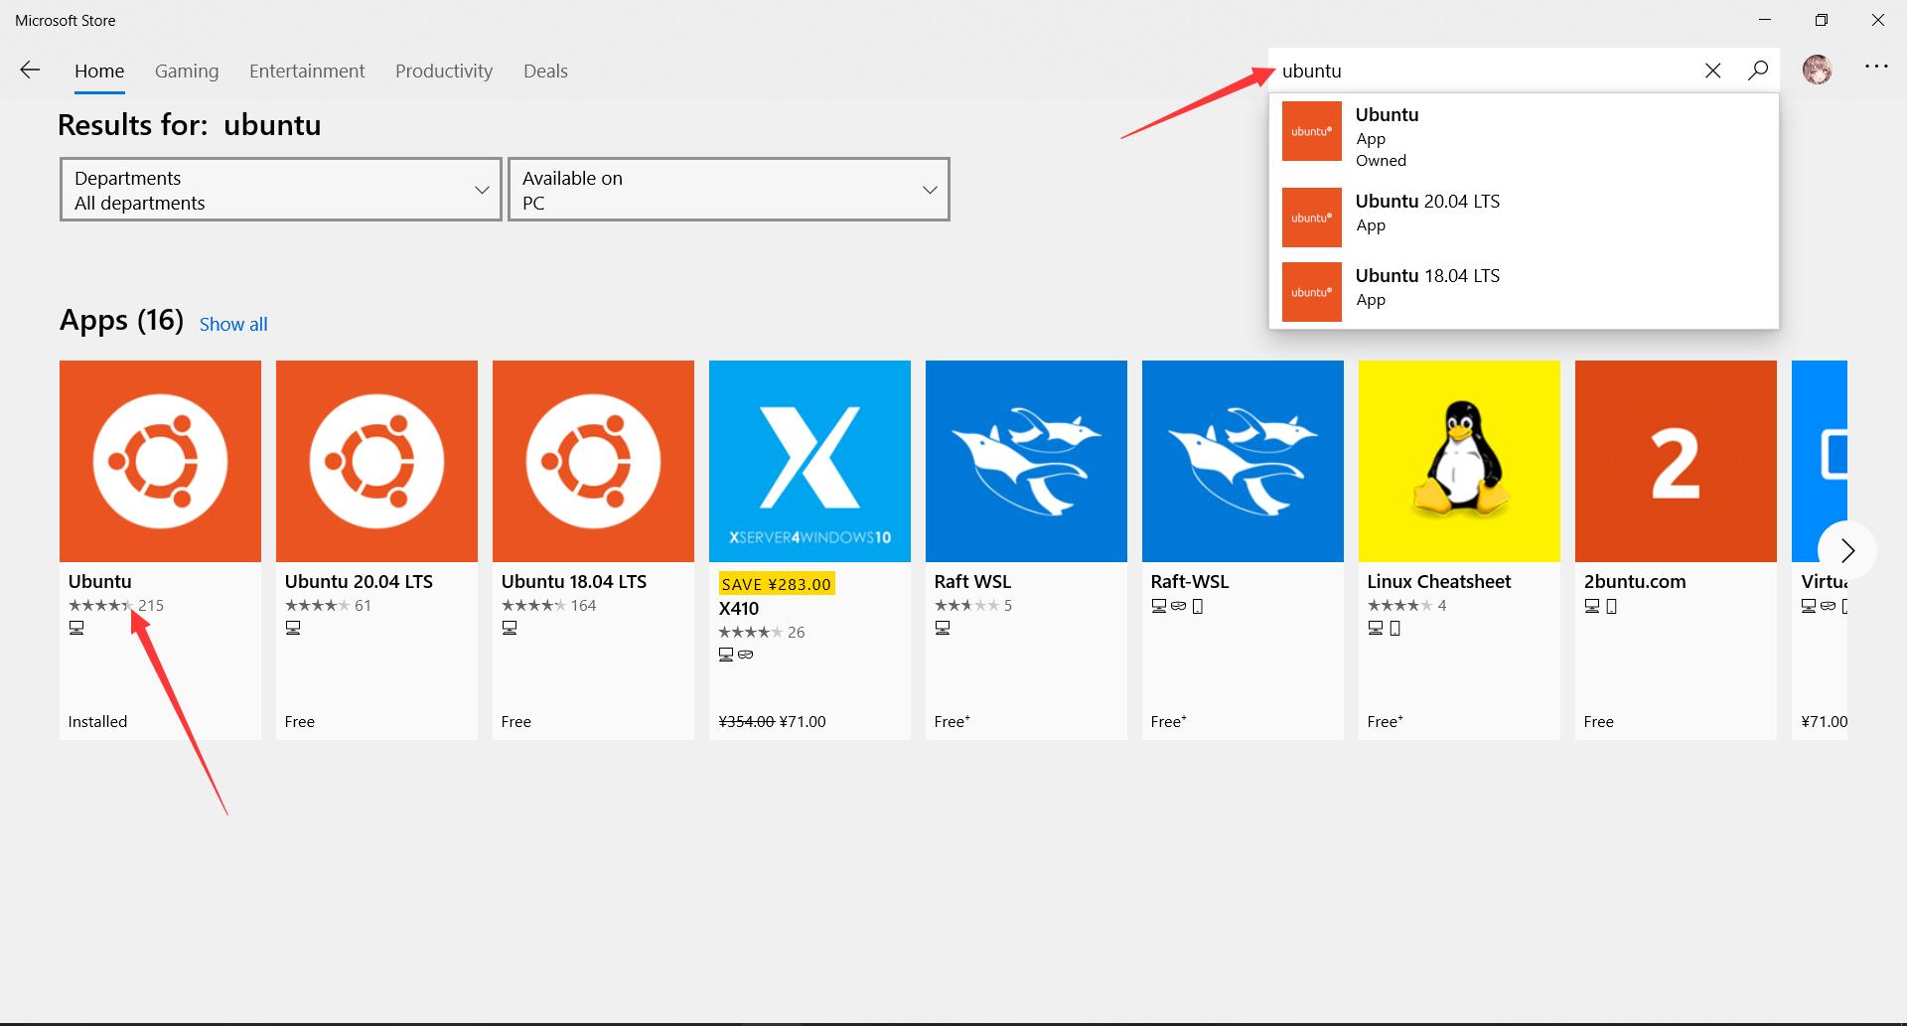Click the magnifier search icon
The height and width of the screenshot is (1026, 1907).
1758,71
